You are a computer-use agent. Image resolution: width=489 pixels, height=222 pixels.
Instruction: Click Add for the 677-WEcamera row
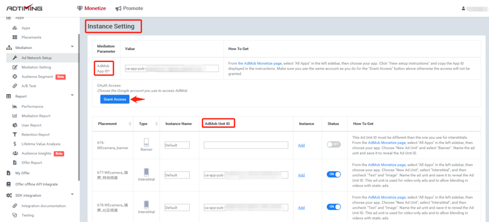tap(301, 175)
